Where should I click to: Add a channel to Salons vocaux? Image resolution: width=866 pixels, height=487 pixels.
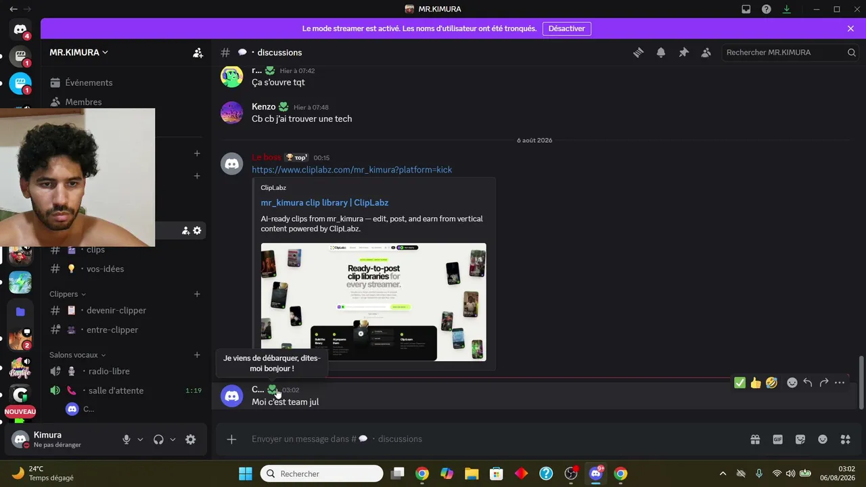(x=197, y=355)
